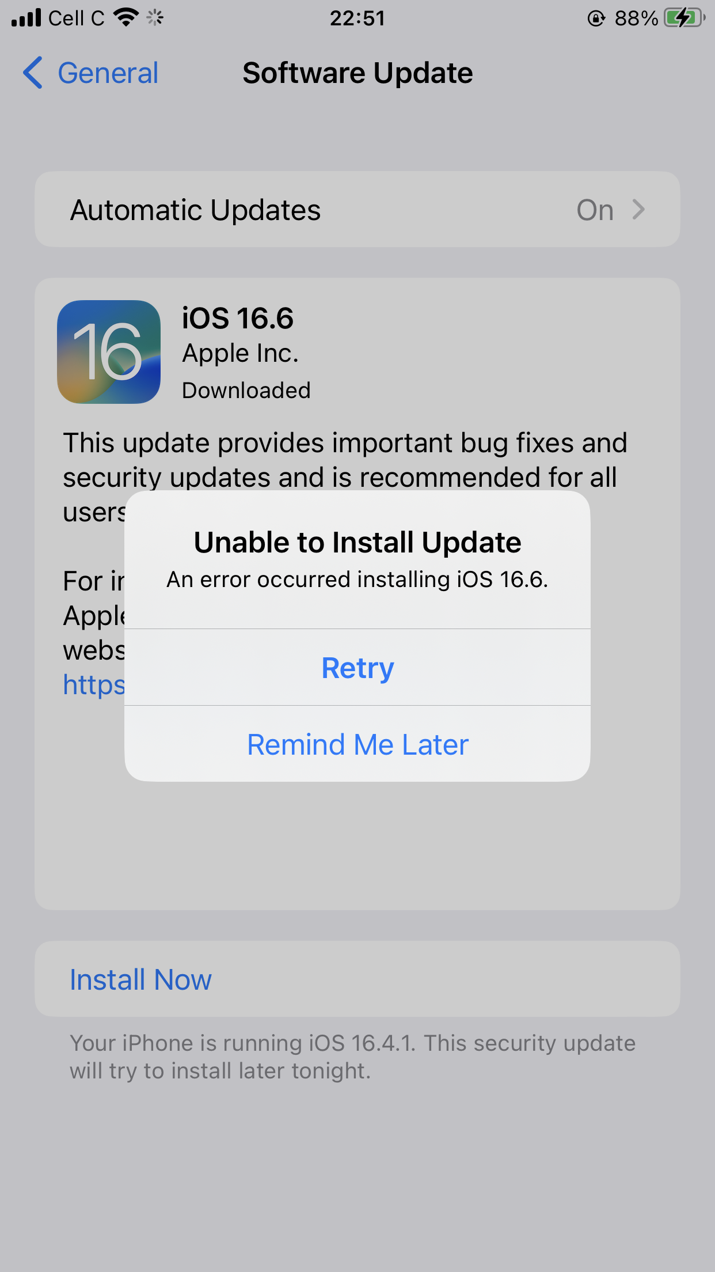Tap the back chevron icon
Viewport: 715px width, 1272px height.
tap(33, 73)
